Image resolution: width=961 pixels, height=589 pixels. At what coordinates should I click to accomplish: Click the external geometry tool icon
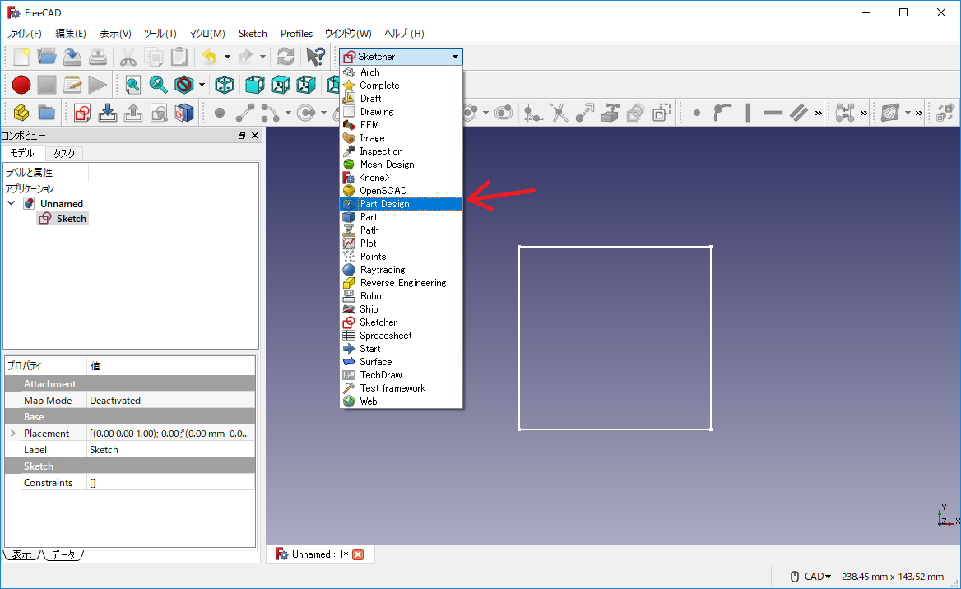(610, 113)
